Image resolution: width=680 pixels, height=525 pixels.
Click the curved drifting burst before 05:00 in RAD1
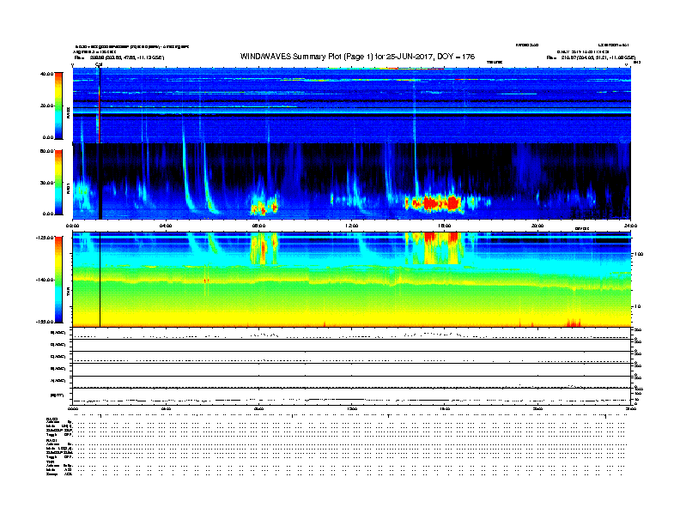pyautogui.click(x=188, y=178)
